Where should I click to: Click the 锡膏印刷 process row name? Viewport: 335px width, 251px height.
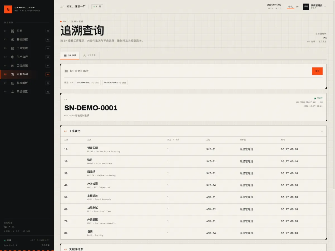[x=92, y=148]
